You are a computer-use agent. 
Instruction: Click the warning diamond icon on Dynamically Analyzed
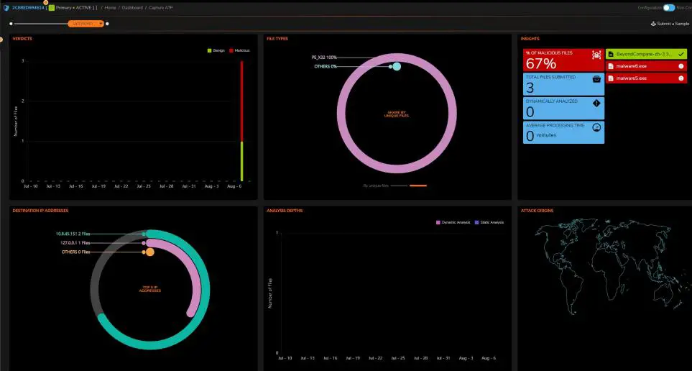coord(596,103)
